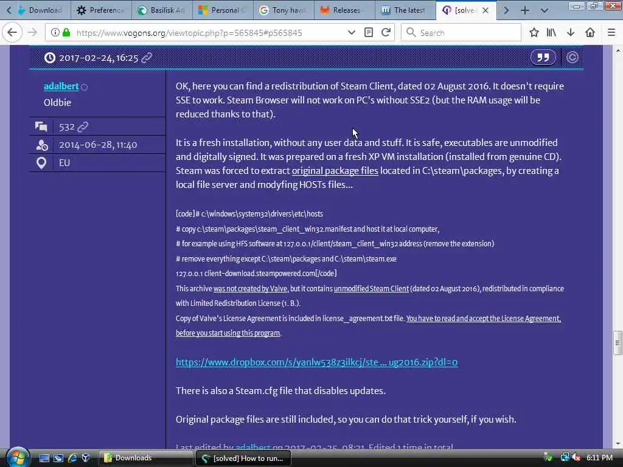Click the scrollbar up arrow

618,50
